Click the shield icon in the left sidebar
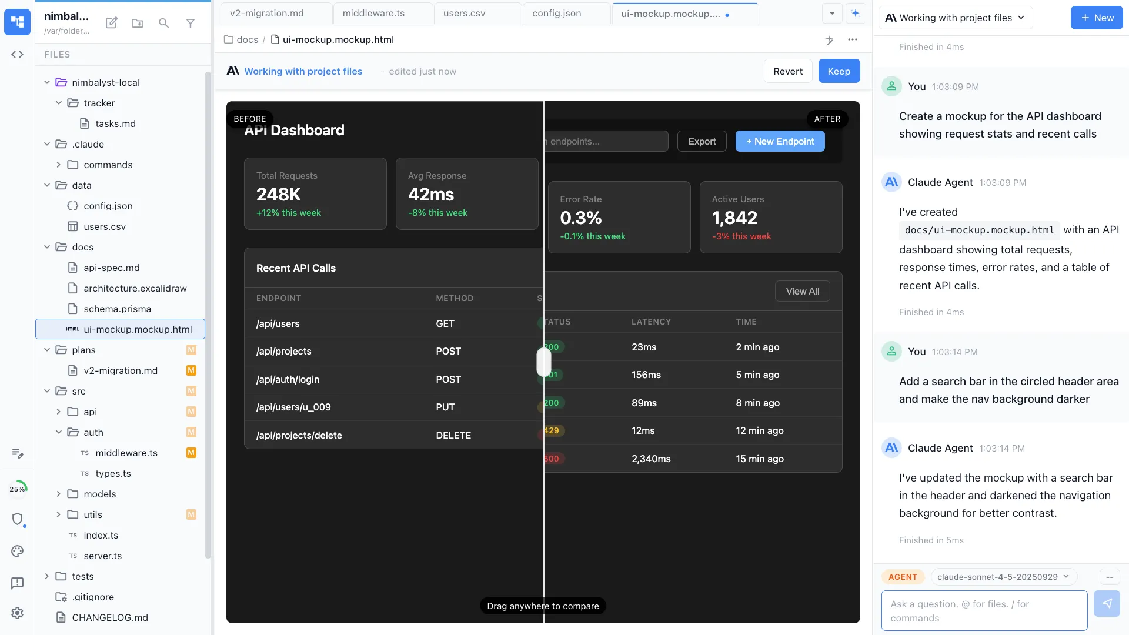 [x=18, y=520]
